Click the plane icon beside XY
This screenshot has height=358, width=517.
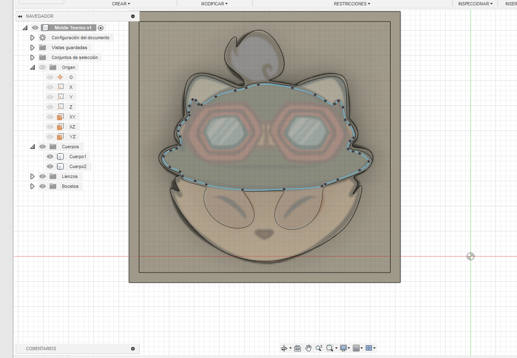point(60,117)
